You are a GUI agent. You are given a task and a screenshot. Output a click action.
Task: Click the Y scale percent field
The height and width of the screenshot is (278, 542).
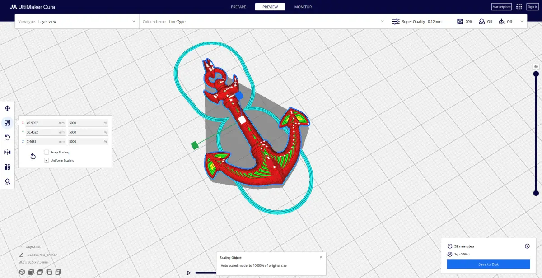[88, 132]
